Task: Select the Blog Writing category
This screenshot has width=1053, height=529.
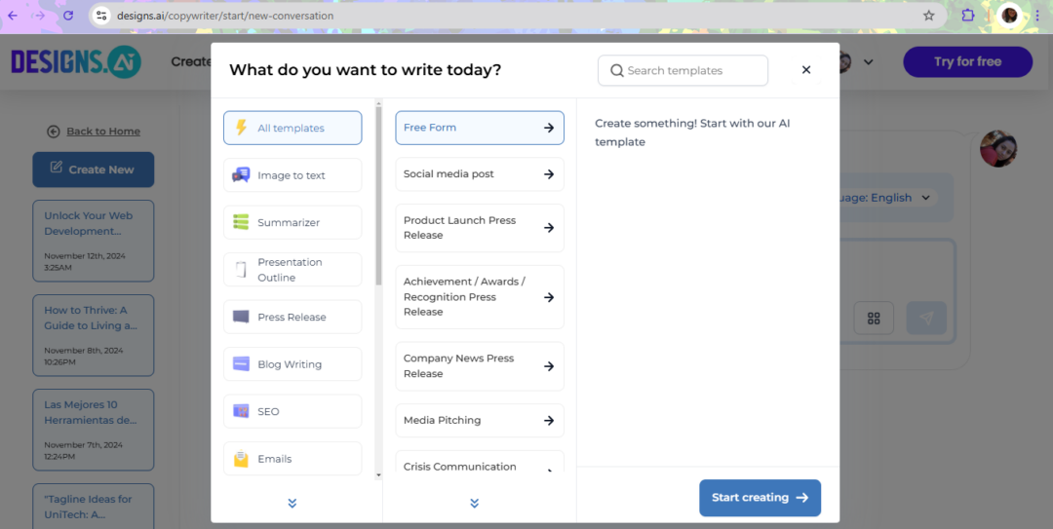Action: [x=292, y=364]
